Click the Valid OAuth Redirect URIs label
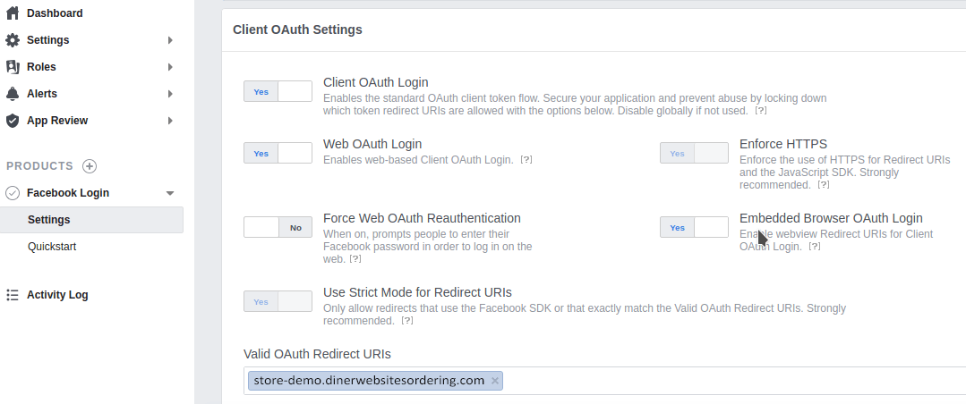Screen dimensions: 966x404 click(x=317, y=354)
